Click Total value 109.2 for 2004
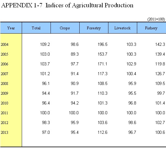 pyautogui.click(x=45, y=44)
